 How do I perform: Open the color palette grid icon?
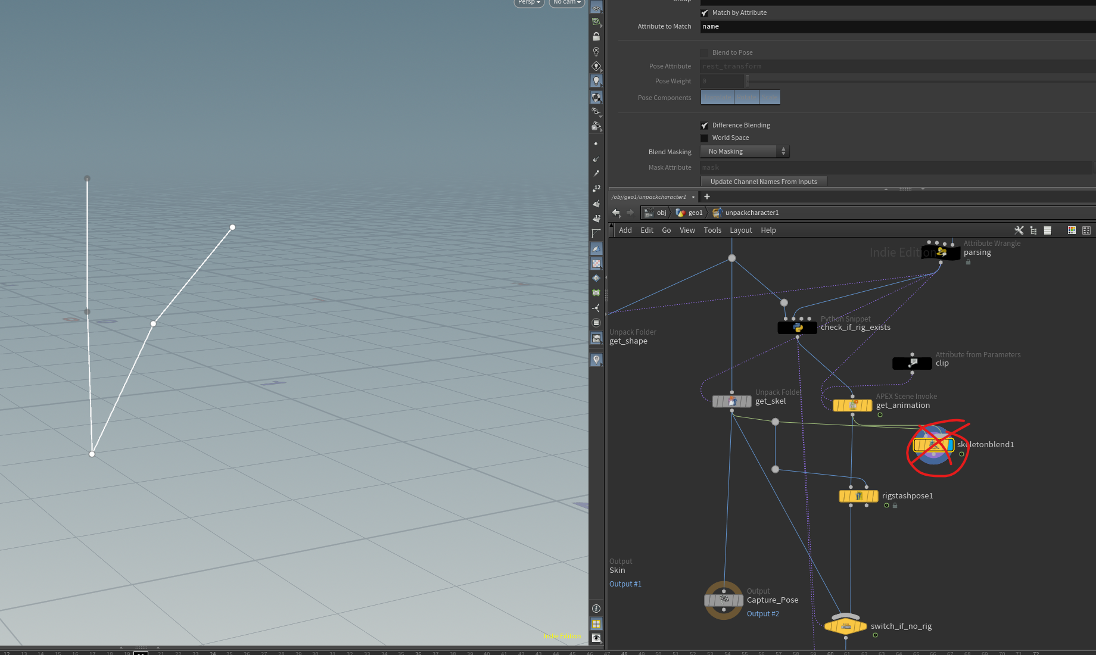(x=1072, y=230)
